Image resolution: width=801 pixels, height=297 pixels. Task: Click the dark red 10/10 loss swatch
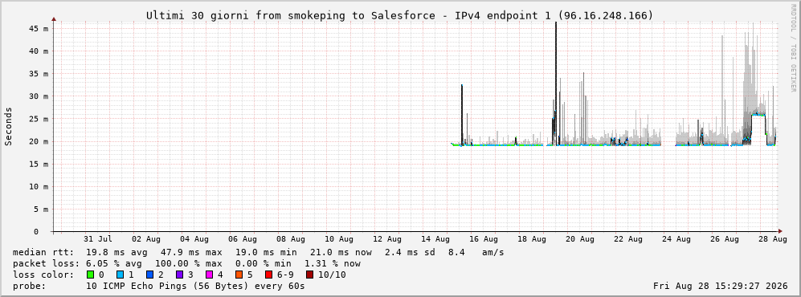[310, 275]
